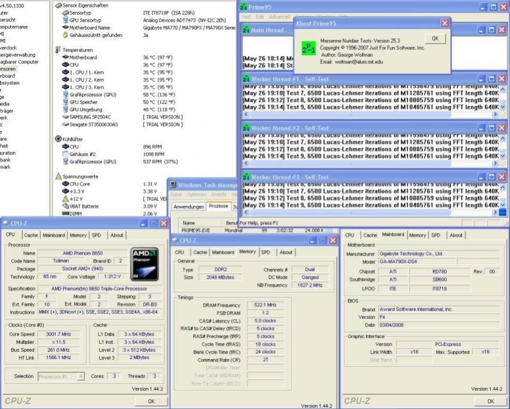Click the Windows Task-Manager title icon
This screenshot has height=409, width=510.
pos(172,185)
